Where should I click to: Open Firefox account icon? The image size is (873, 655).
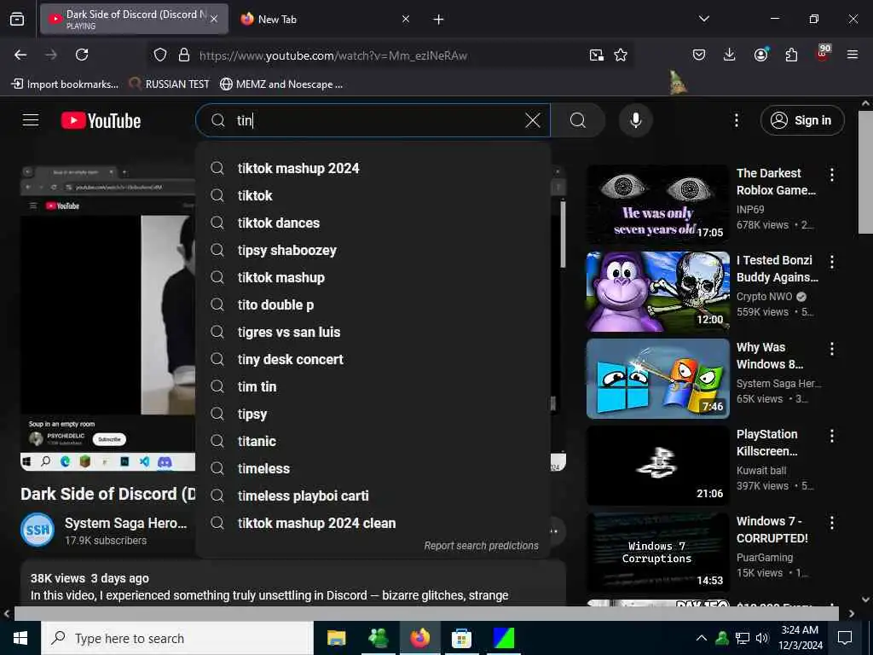point(760,55)
